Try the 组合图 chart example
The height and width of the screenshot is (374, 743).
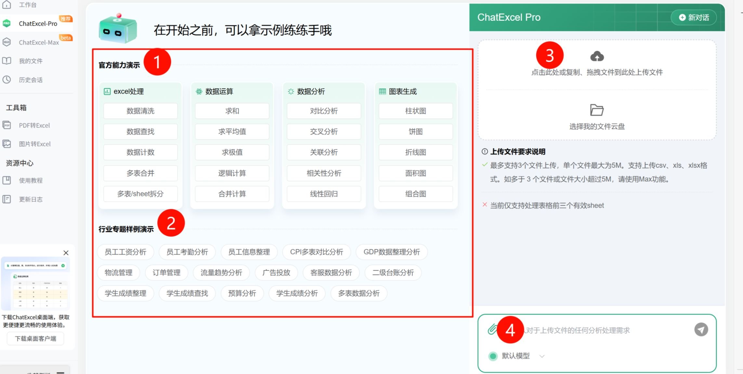point(416,194)
